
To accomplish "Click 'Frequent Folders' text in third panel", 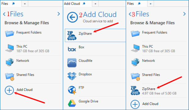I will 155,32.
